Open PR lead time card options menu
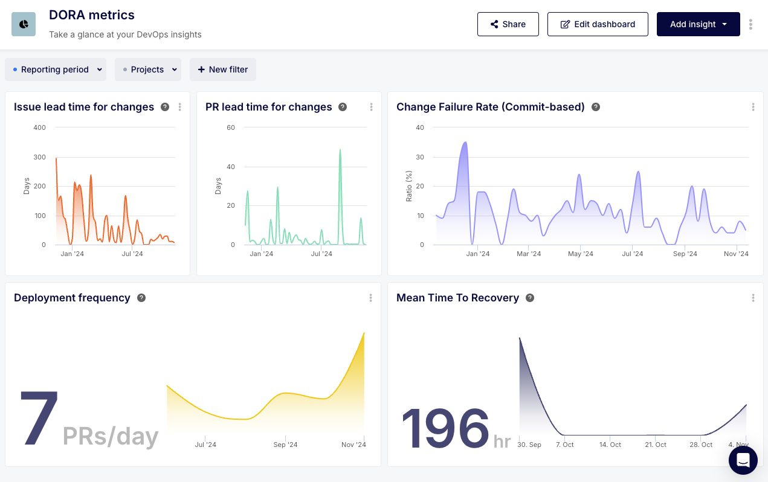The image size is (768, 482). pyautogui.click(x=371, y=107)
